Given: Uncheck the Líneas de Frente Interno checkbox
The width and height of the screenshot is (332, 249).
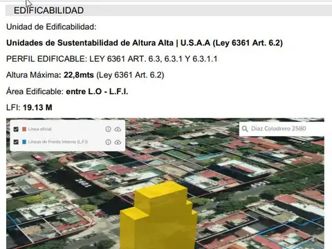Looking at the screenshot, I should pyautogui.click(x=16, y=142).
